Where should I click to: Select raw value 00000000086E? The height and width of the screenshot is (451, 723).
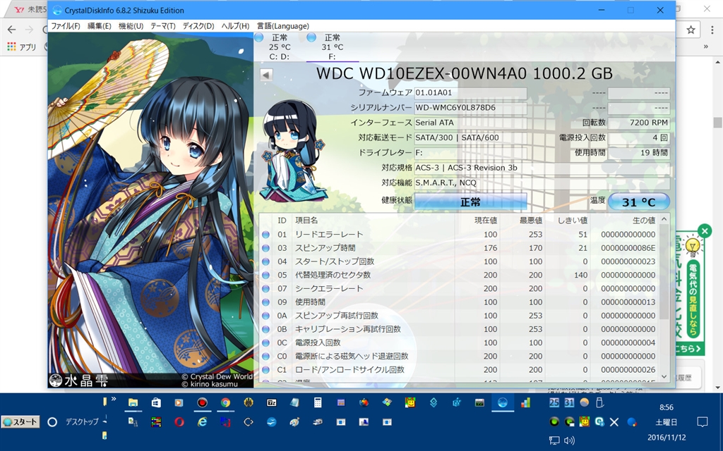point(628,248)
